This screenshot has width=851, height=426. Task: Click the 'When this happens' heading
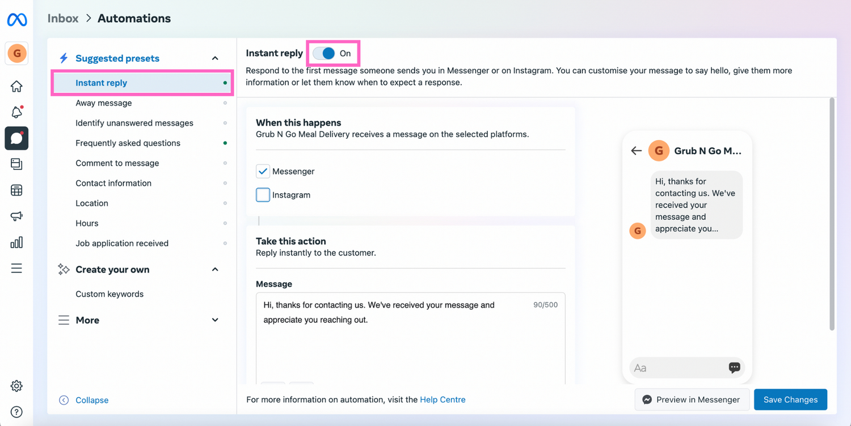click(x=298, y=122)
